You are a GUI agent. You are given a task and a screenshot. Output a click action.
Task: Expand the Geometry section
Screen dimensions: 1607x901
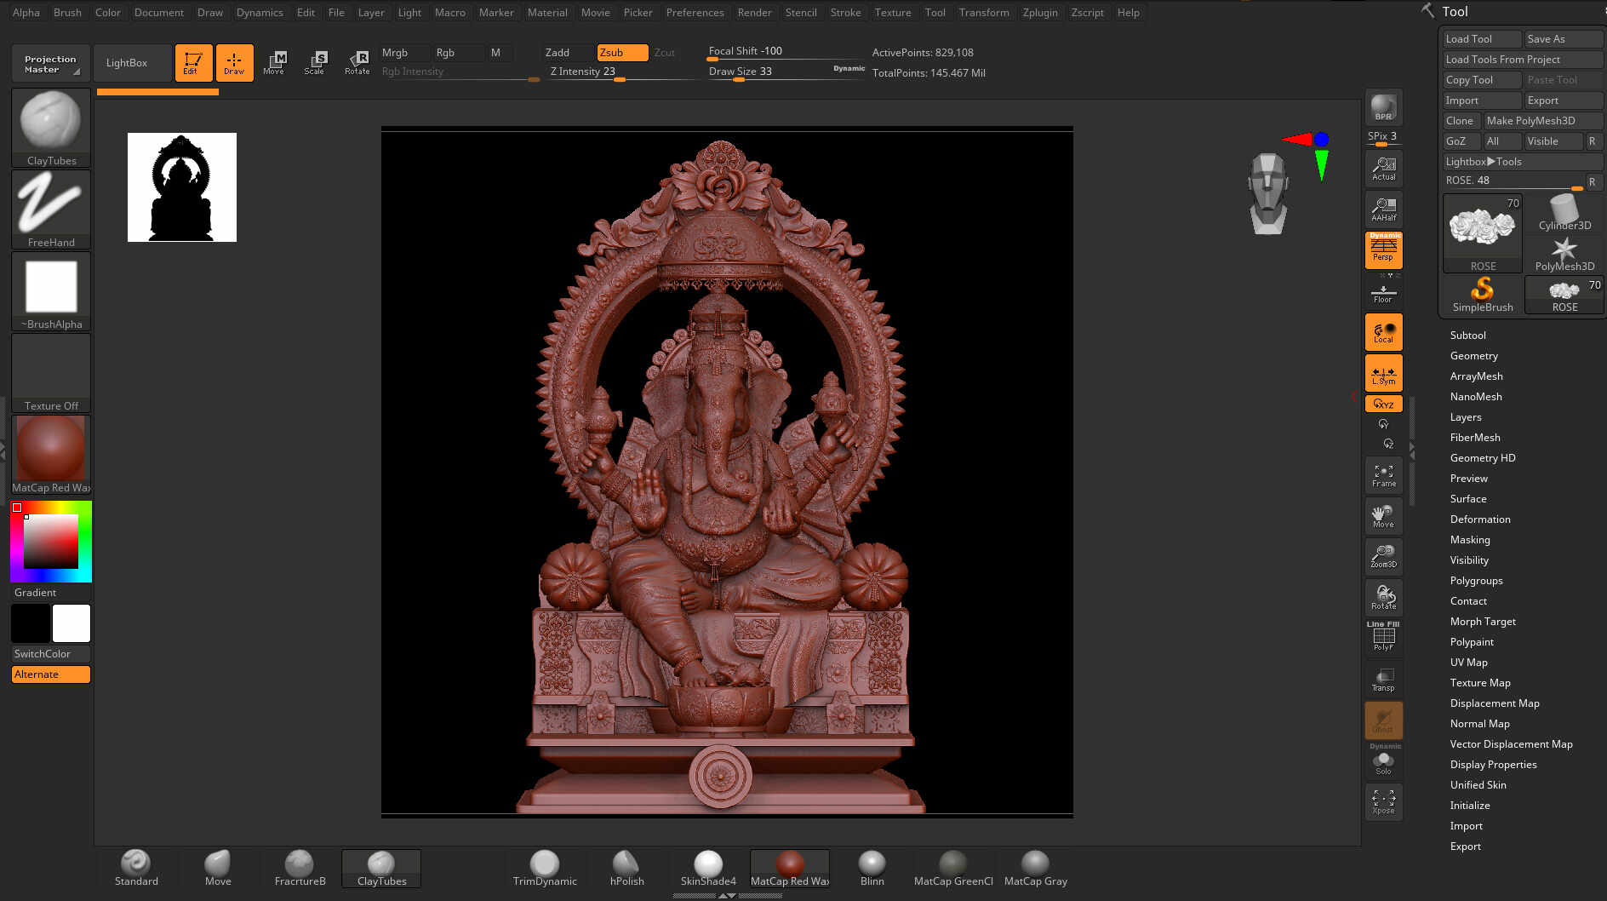click(1474, 356)
